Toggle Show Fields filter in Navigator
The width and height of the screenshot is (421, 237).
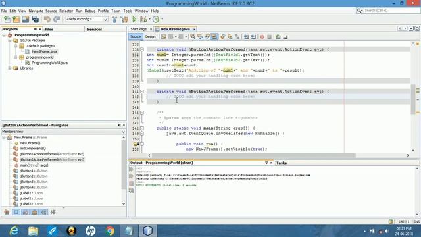click(16, 212)
